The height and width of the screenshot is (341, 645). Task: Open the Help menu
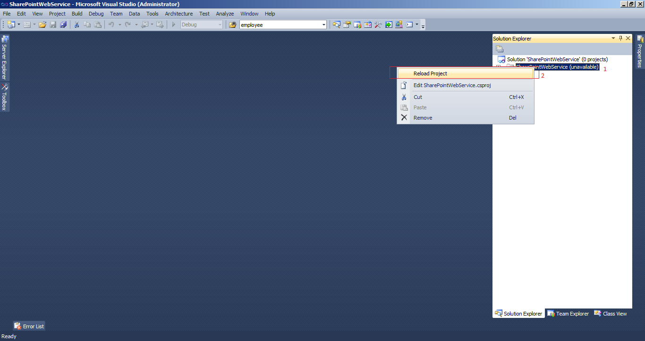coord(270,14)
